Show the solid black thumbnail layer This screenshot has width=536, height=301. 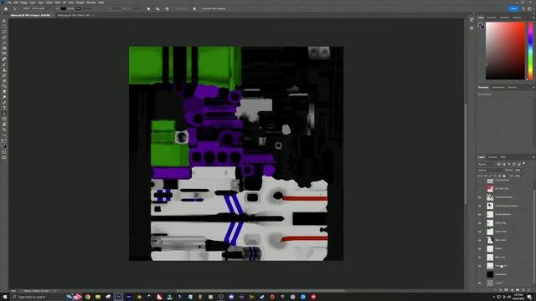[x=479, y=274]
